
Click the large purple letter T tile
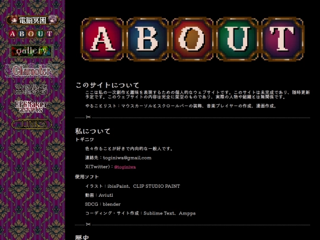click(283, 39)
